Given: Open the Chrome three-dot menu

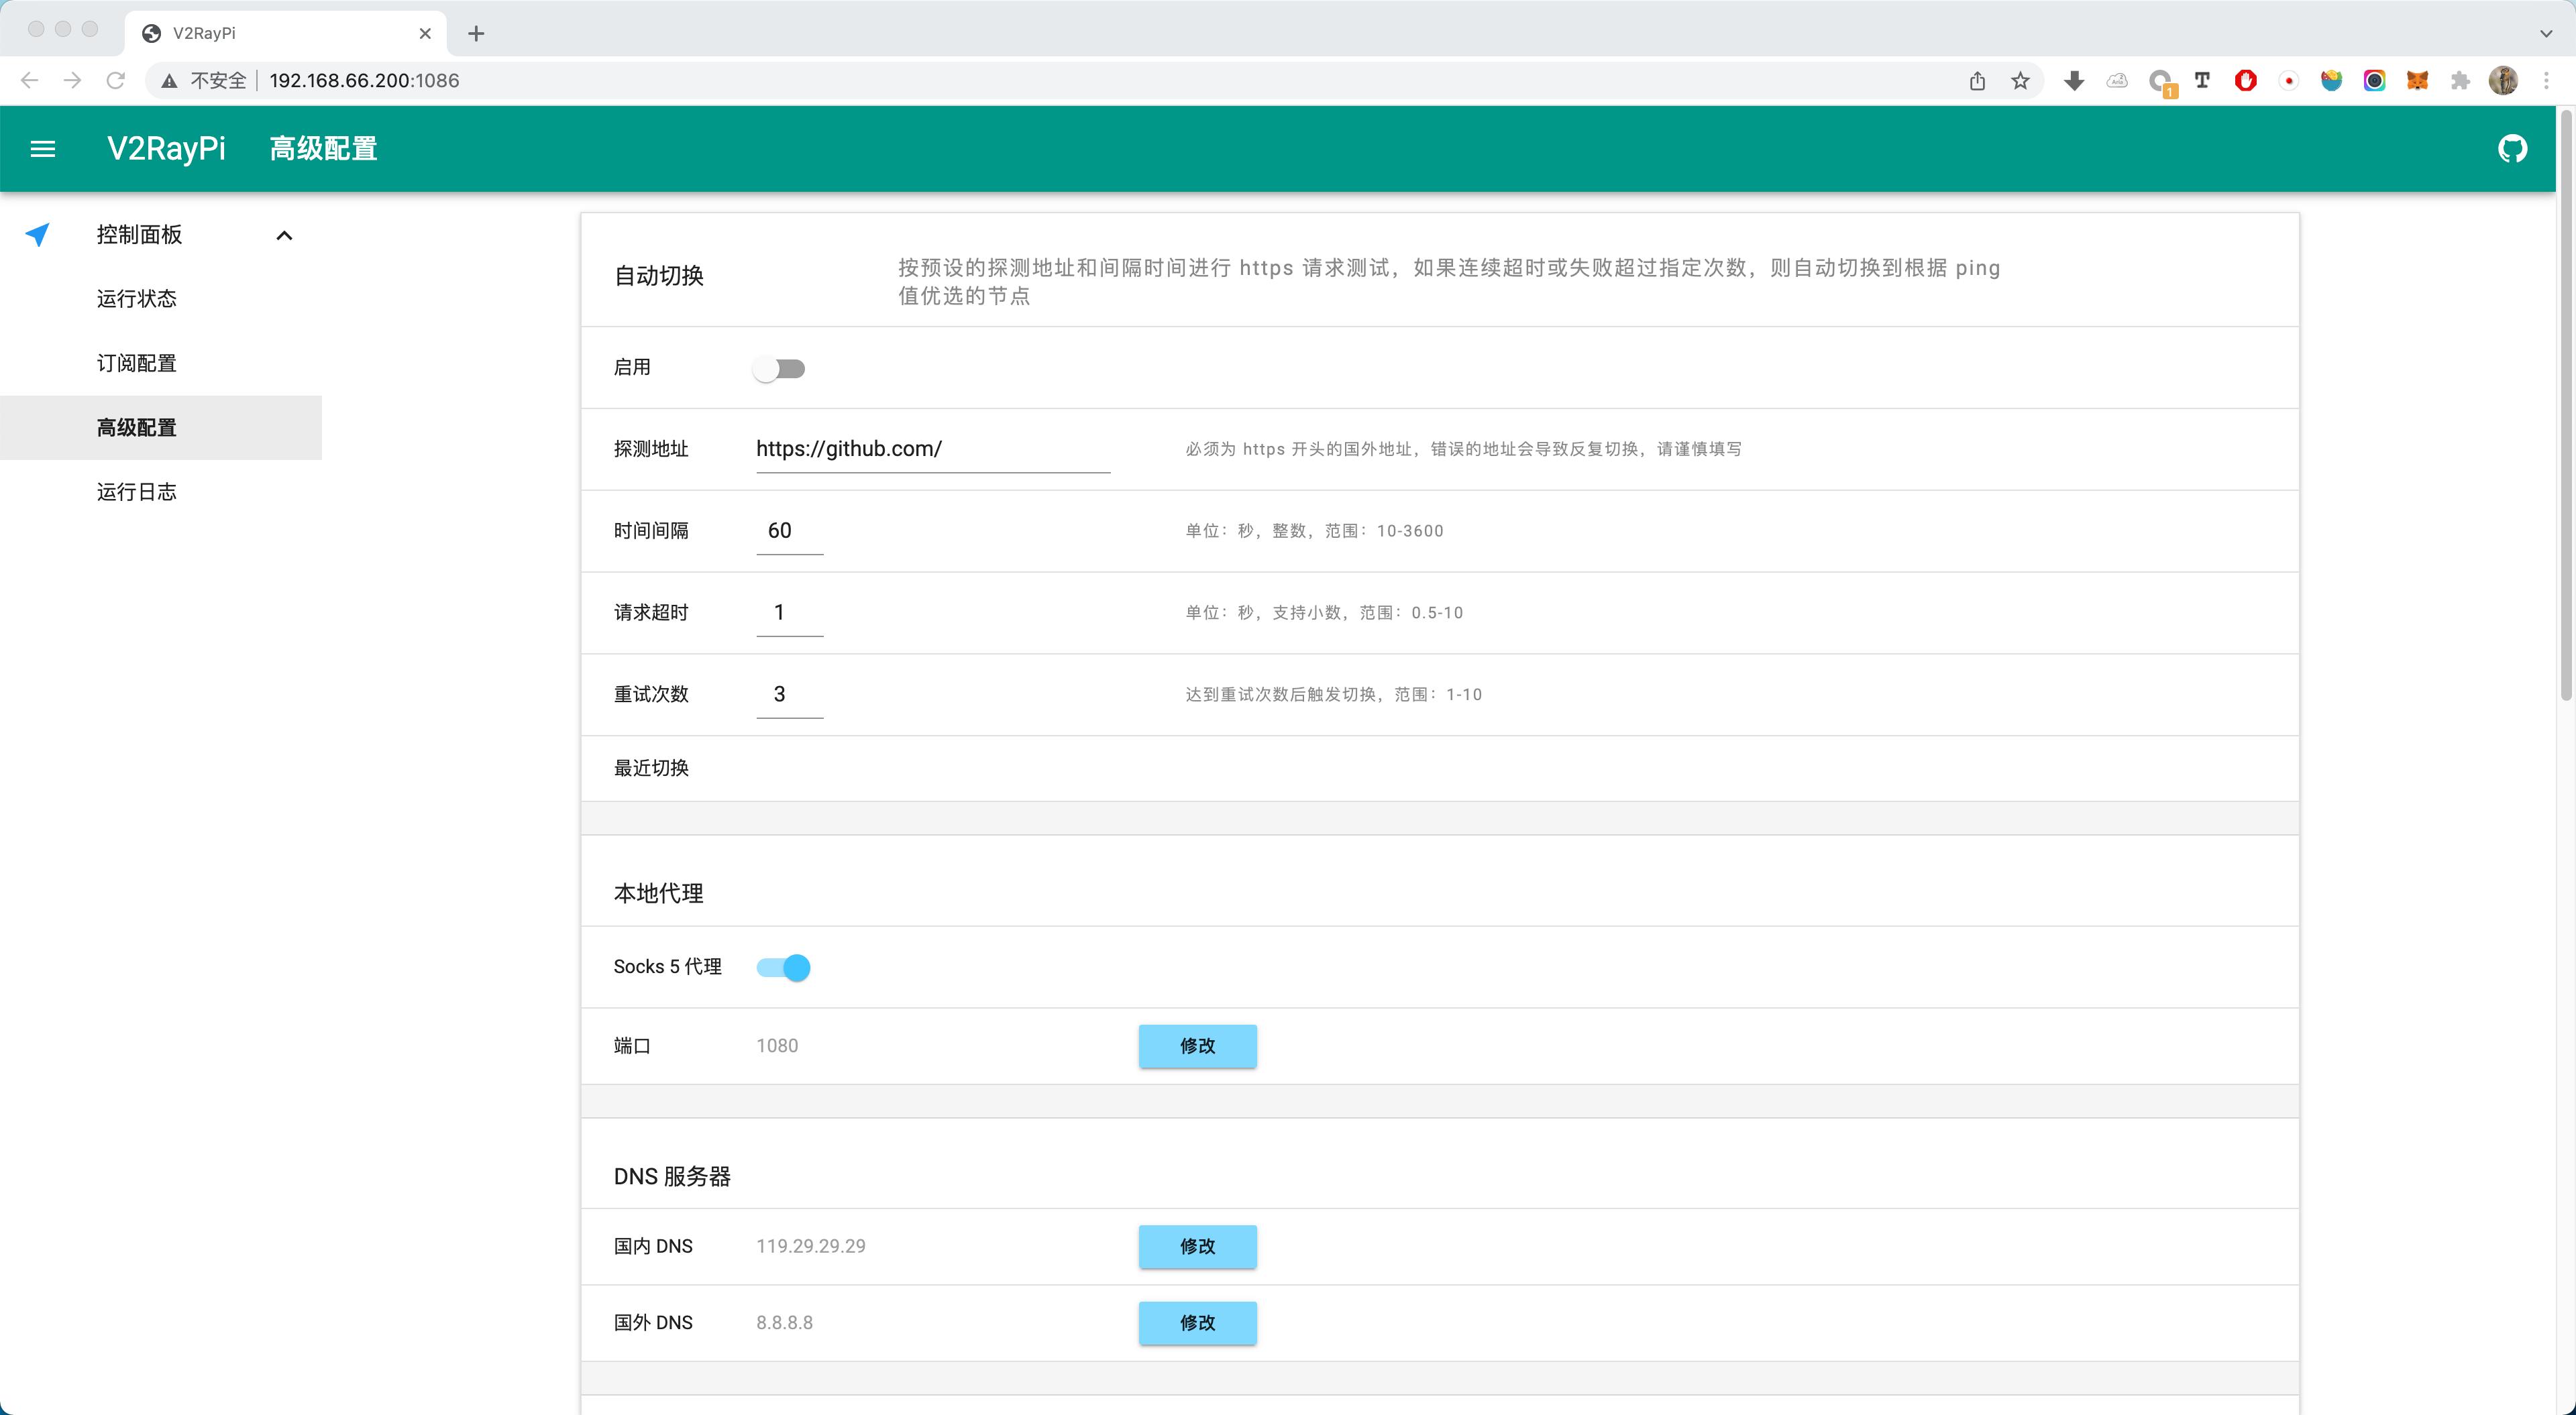Looking at the screenshot, I should [2546, 81].
